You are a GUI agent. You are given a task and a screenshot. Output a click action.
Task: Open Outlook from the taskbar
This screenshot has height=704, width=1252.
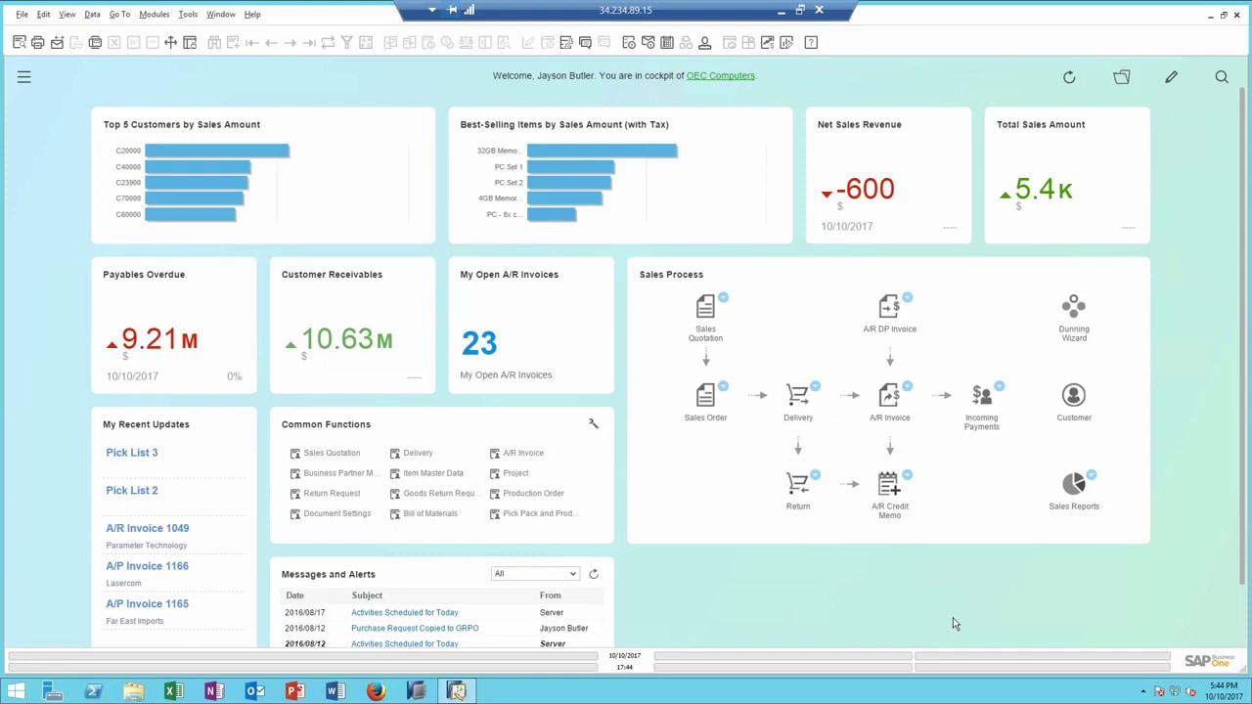point(254,691)
